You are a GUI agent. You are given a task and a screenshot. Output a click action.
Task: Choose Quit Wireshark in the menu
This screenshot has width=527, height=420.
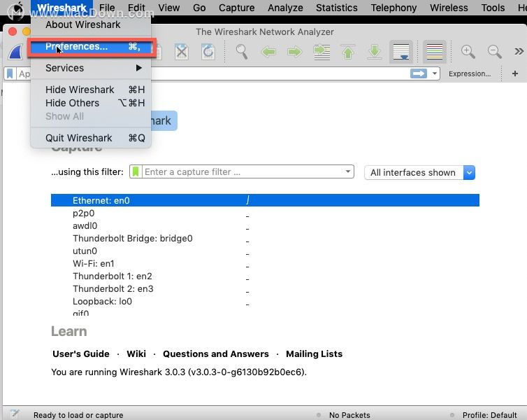91,138
